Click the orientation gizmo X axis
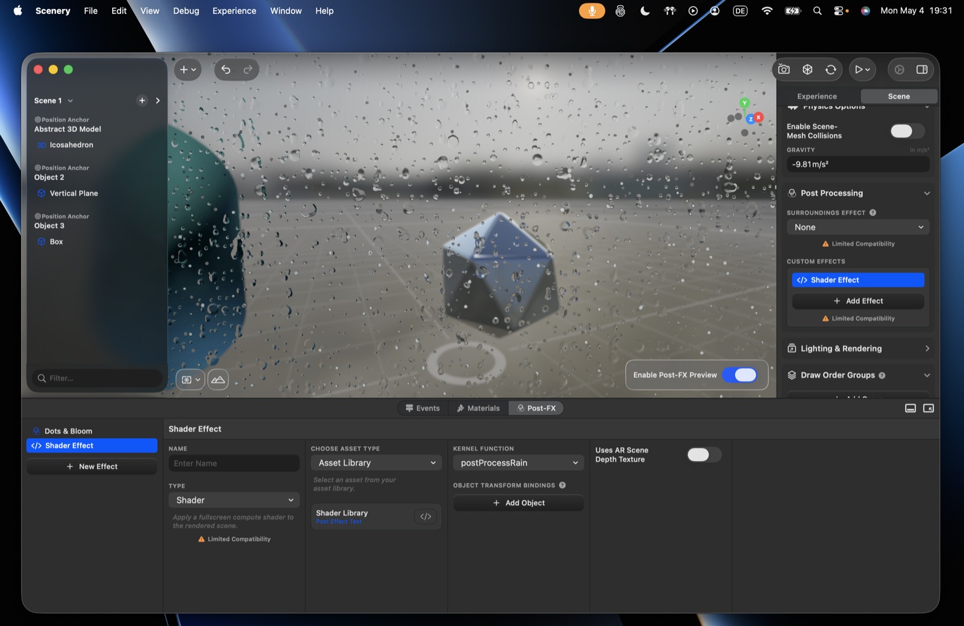 (x=759, y=117)
